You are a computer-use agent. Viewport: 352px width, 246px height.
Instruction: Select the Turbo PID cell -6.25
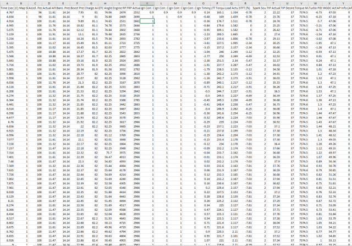tap(315, 17)
